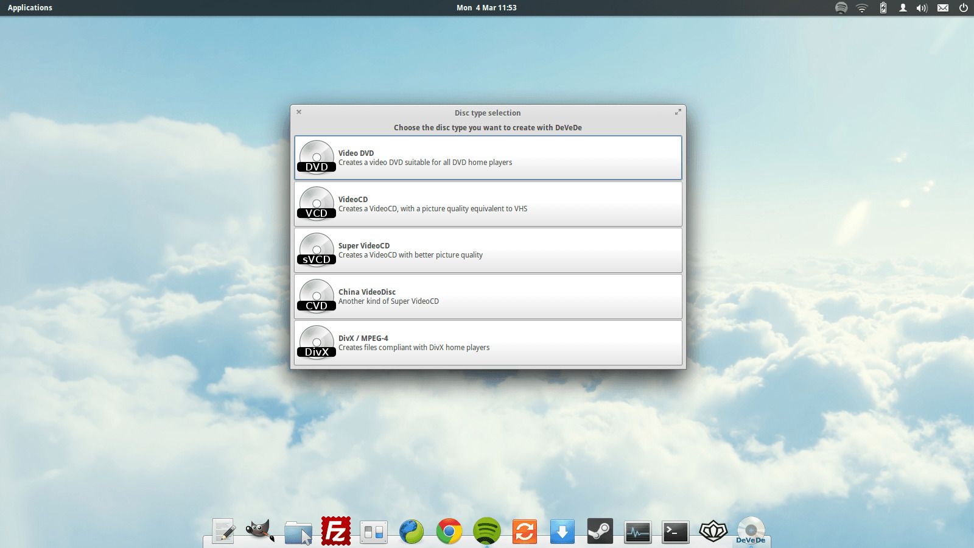Click the Spotify indicator in the top panel
Image resolution: width=974 pixels, height=548 pixels.
[841, 8]
